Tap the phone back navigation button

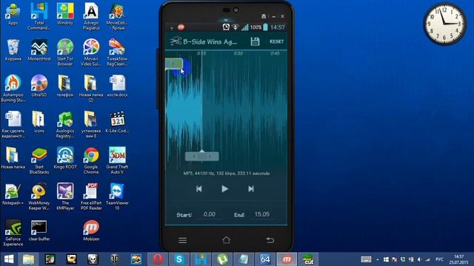point(270,240)
